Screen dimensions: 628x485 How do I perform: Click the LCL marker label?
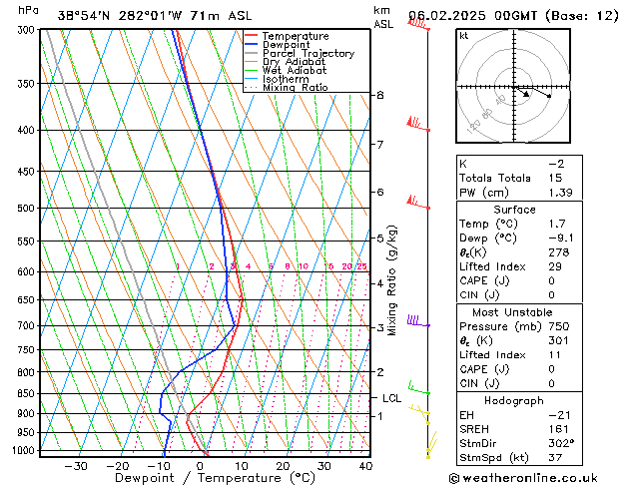coord(391,398)
